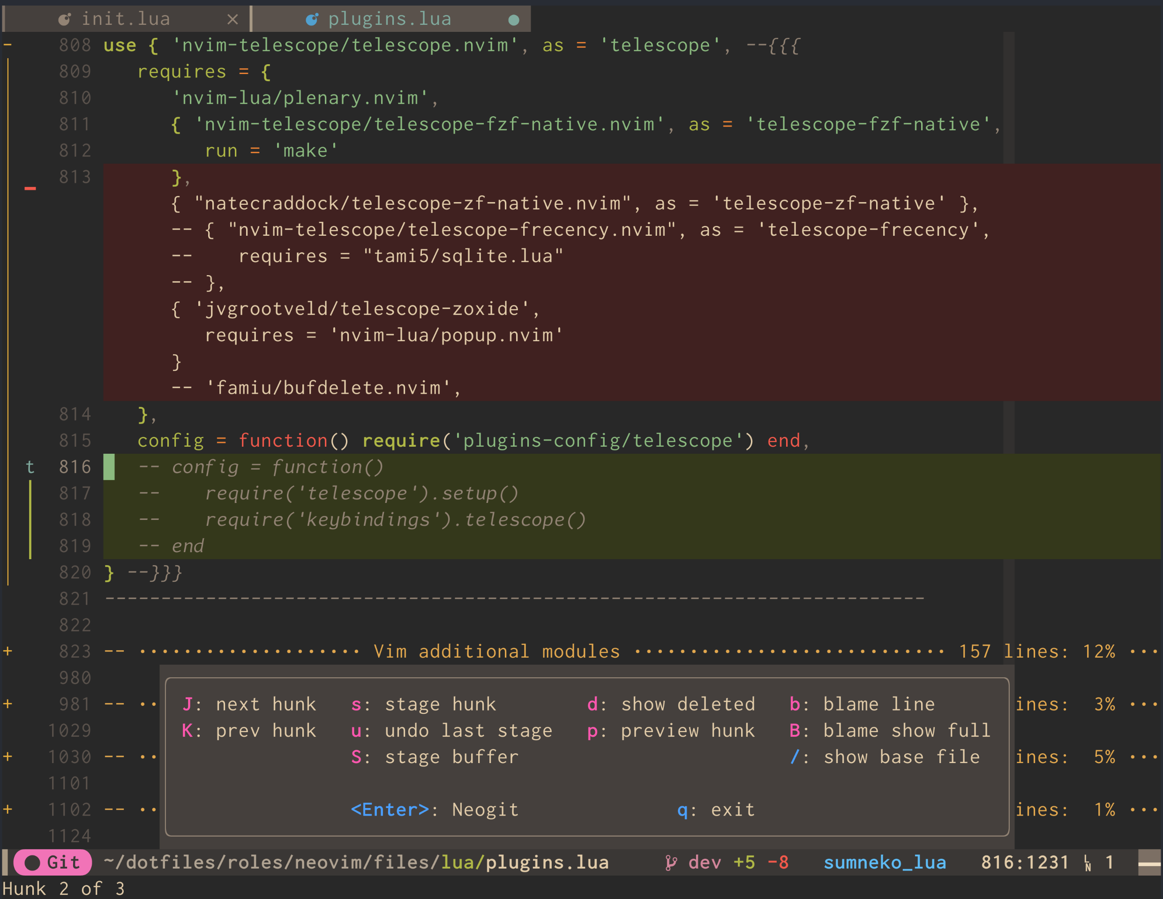Click the 't' gutter mark on line 816
1163x899 pixels.
pos(30,467)
